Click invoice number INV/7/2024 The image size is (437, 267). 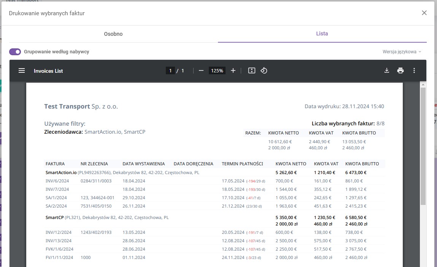(x=57, y=189)
